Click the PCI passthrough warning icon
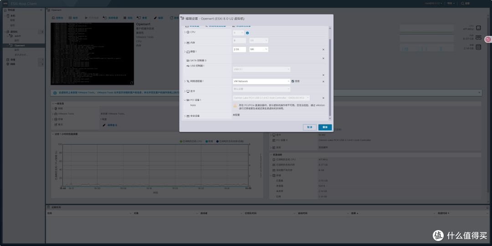The height and width of the screenshot is (246, 492). point(235,105)
